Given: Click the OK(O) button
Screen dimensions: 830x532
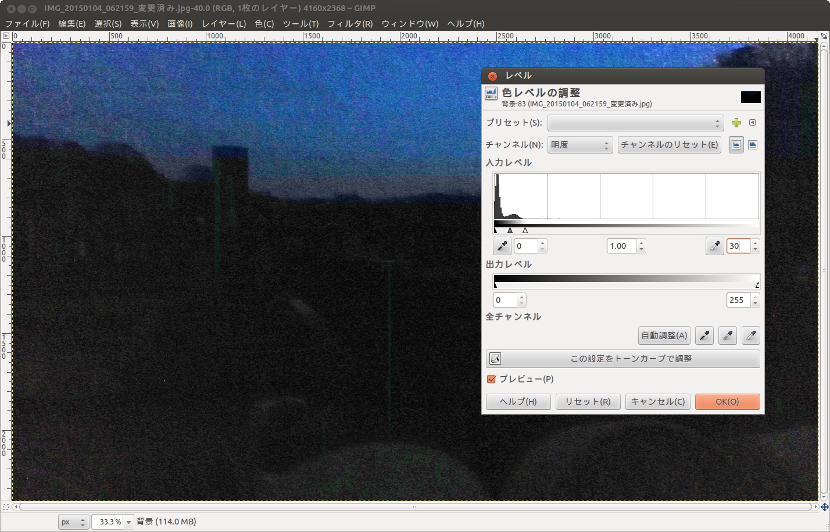Looking at the screenshot, I should tap(727, 402).
